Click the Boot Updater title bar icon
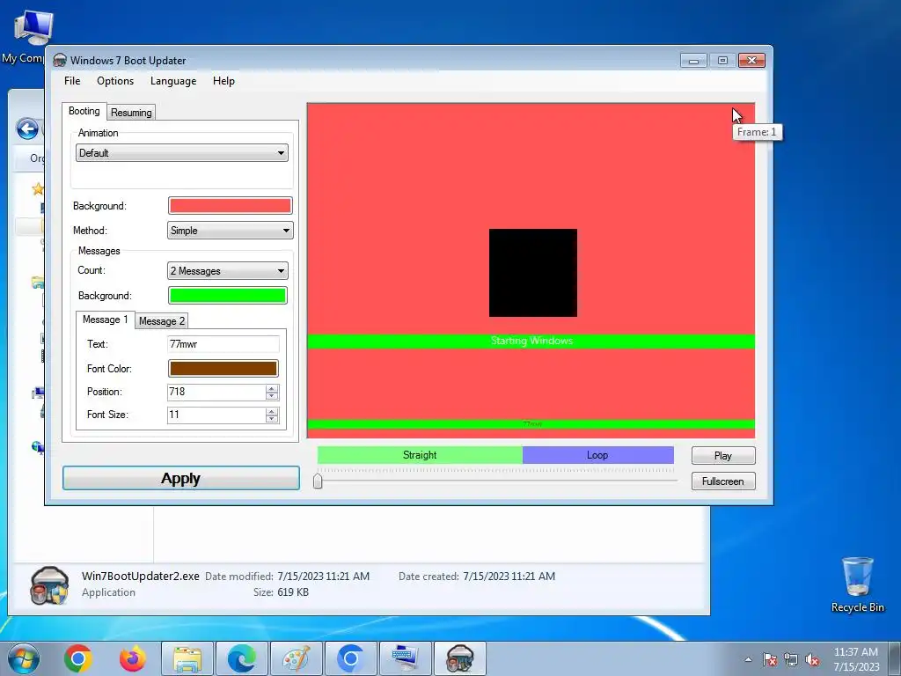This screenshot has height=676, width=901. (60, 61)
